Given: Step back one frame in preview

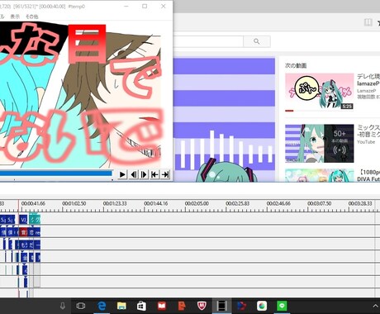Looking at the screenshot, I should tap(134, 174).
